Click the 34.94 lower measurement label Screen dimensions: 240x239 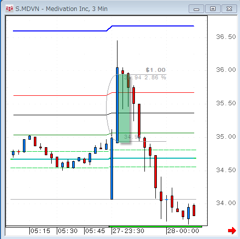coord(132,137)
